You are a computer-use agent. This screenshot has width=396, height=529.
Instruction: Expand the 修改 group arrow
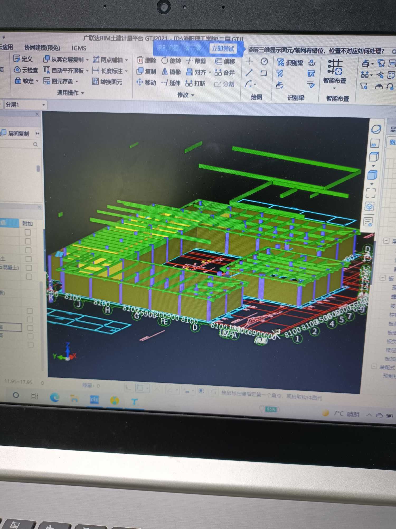[193, 95]
